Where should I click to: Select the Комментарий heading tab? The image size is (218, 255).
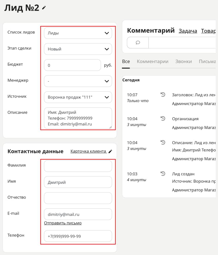coord(151,30)
